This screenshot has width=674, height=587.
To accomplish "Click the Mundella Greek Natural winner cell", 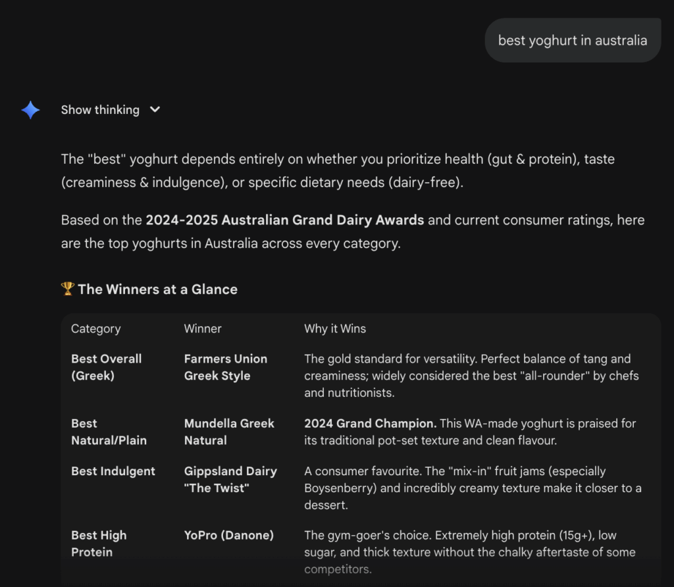I will click(x=228, y=432).
